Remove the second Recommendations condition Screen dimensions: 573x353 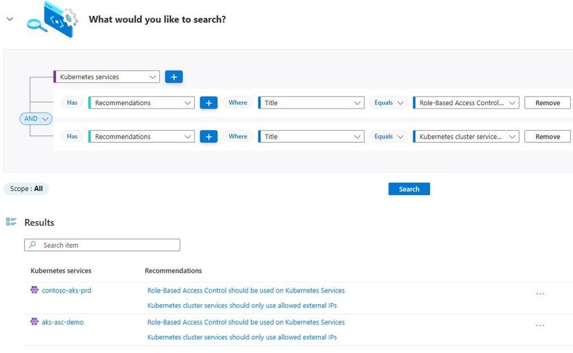point(547,137)
